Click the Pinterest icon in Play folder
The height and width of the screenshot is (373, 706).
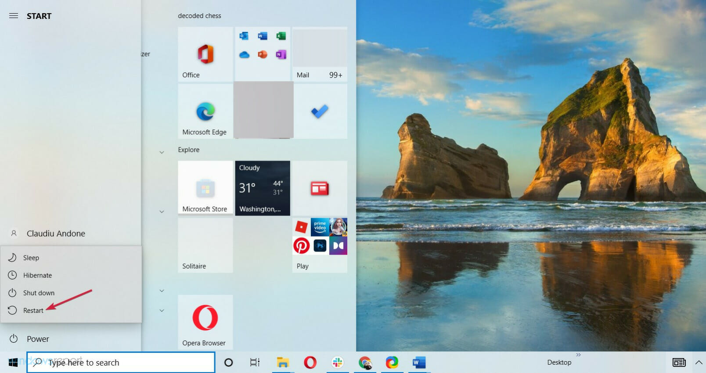pos(301,246)
